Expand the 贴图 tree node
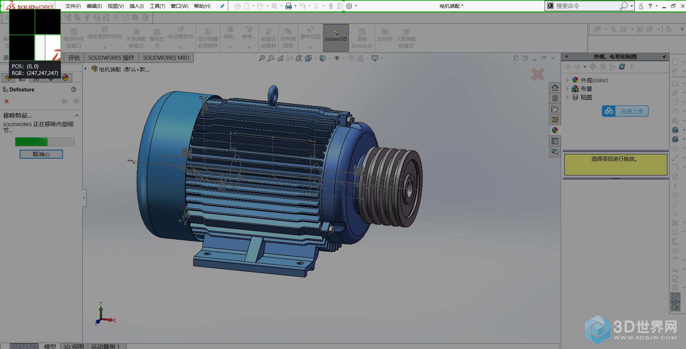This screenshot has height=349, width=686. coord(567,97)
